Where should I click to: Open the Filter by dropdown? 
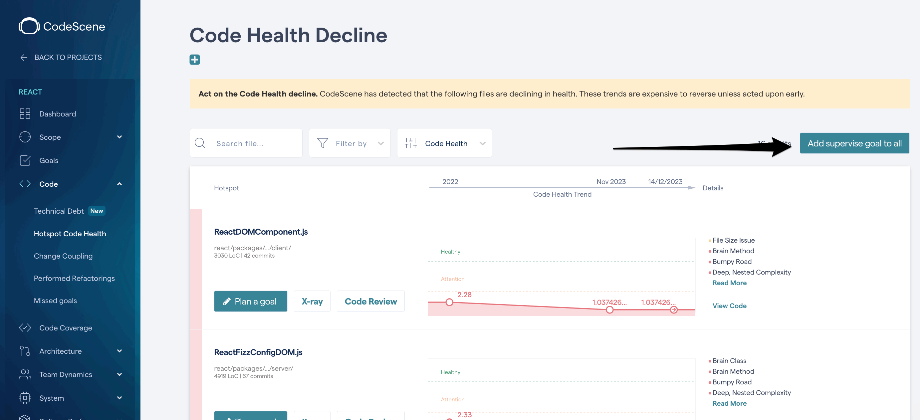349,143
